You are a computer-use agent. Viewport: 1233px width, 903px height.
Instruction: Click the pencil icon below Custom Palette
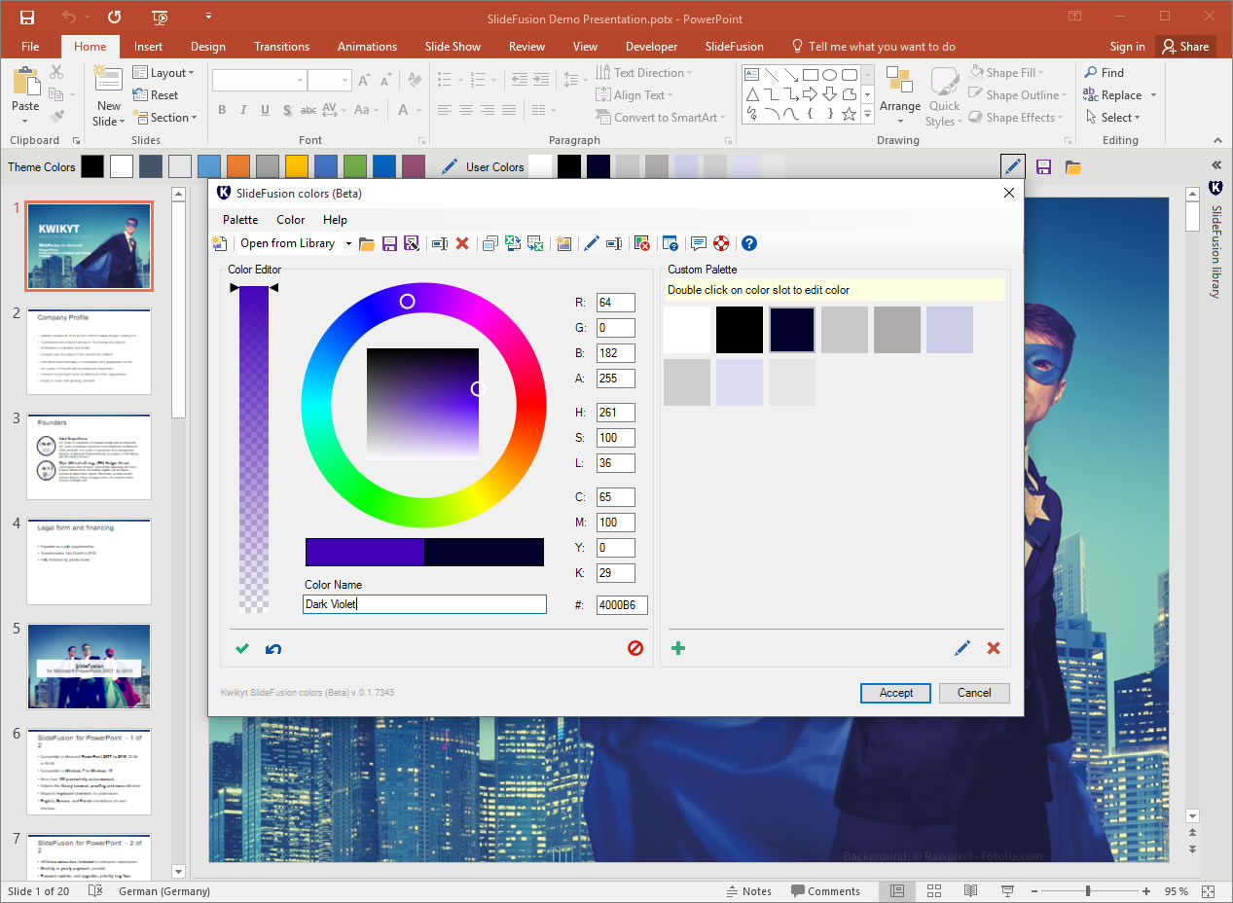[x=962, y=648]
